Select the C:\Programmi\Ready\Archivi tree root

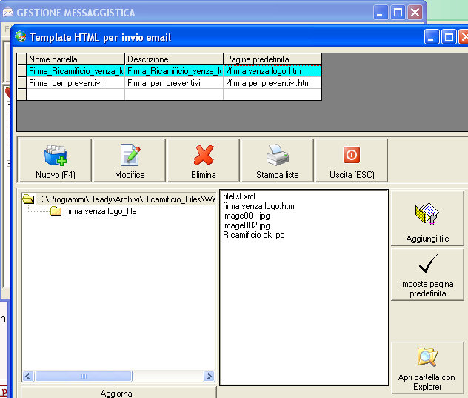point(126,199)
